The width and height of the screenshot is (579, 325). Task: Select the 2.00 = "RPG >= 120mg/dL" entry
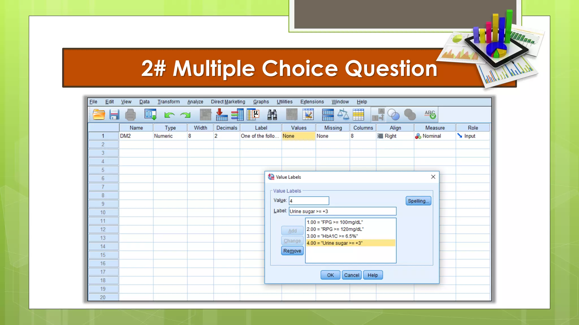coord(351,229)
